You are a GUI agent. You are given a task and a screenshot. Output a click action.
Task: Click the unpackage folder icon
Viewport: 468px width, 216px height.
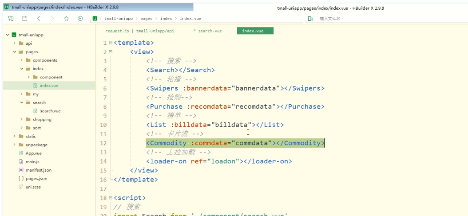click(x=20, y=145)
